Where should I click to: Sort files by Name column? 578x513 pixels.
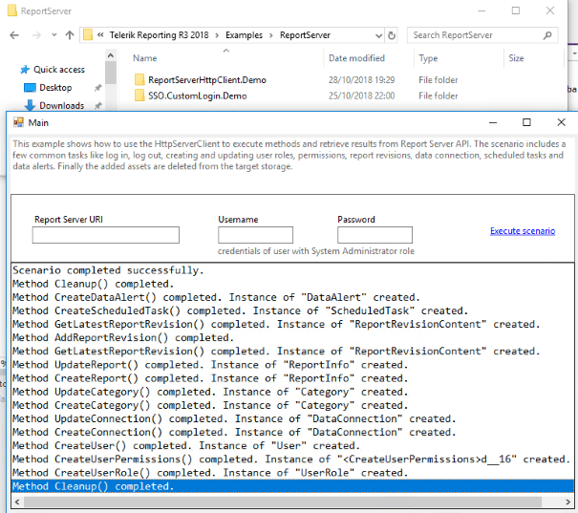point(145,58)
